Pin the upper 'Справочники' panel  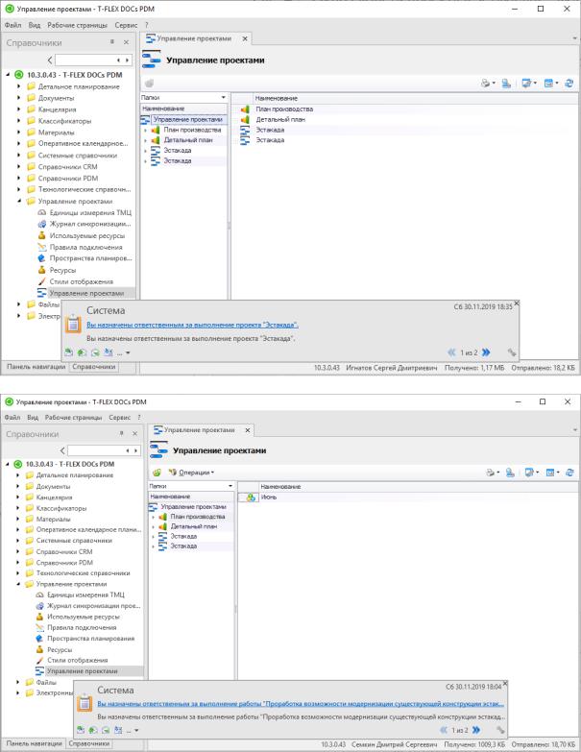coord(112,42)
